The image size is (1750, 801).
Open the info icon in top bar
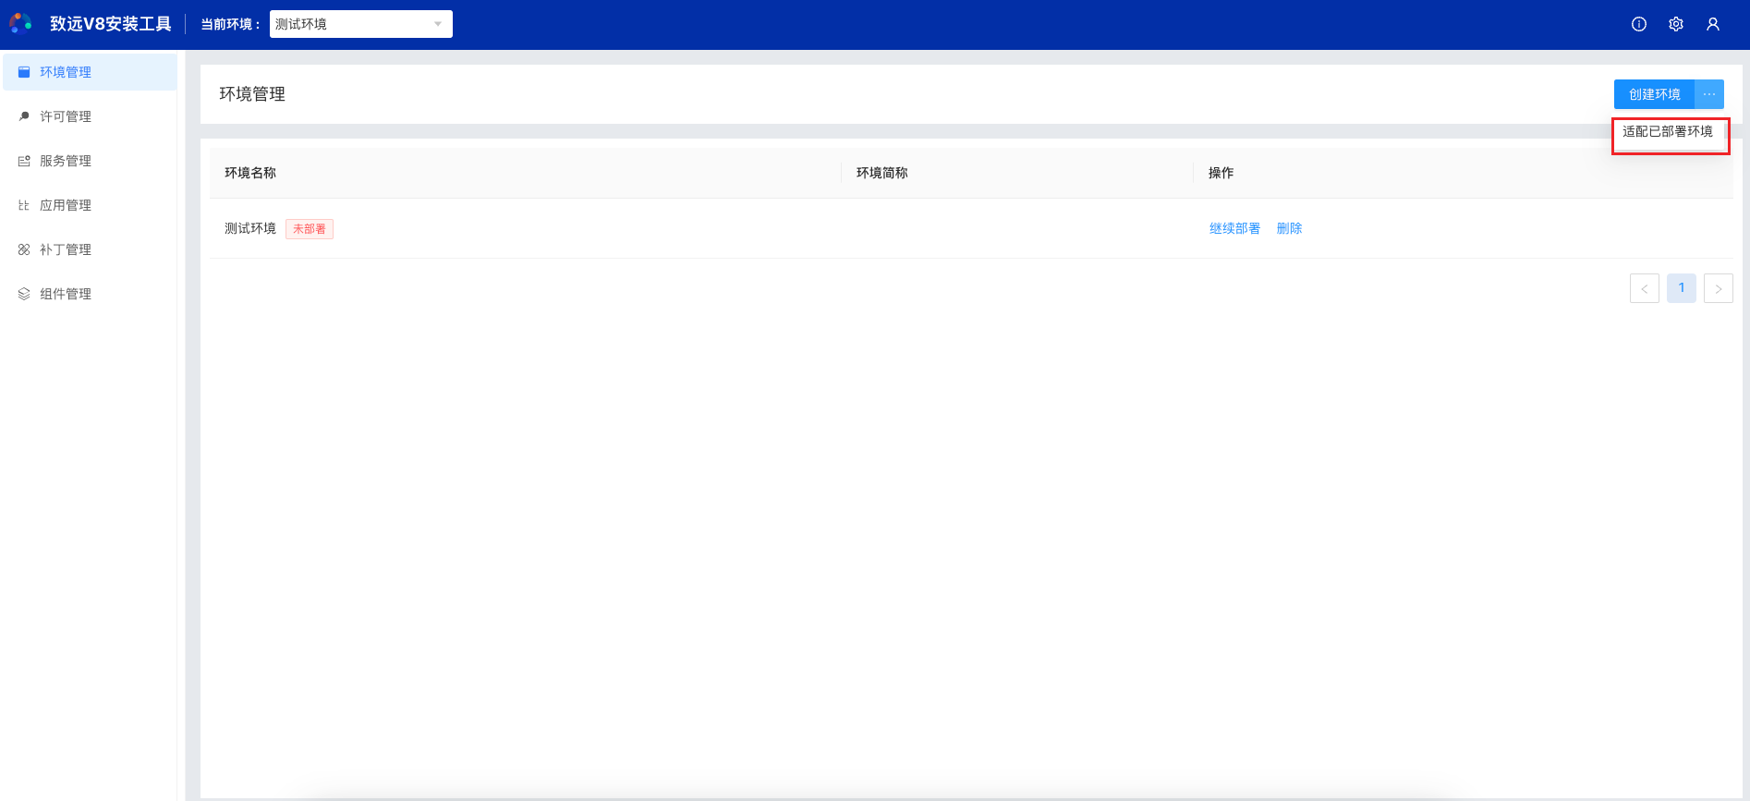(1639, 24)
